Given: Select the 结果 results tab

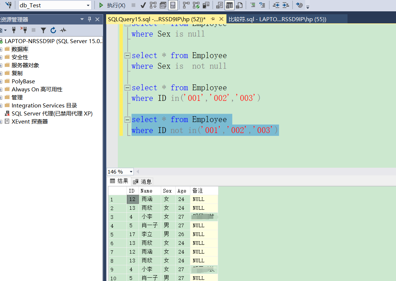Looking at the screenshot, I should point(120,181).
